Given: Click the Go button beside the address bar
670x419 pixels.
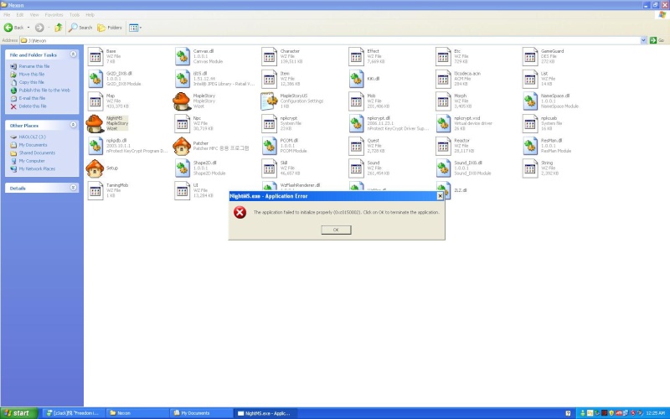Looking at the screenshot, I should pos(657,40).
